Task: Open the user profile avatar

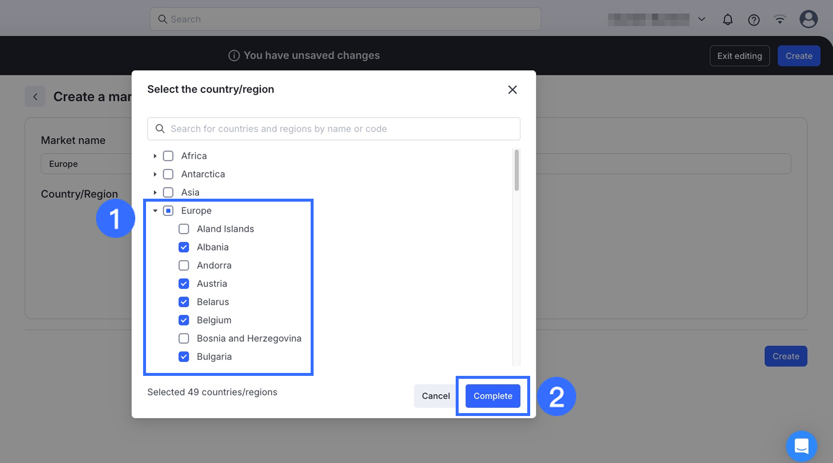Action: pos(808,20)
